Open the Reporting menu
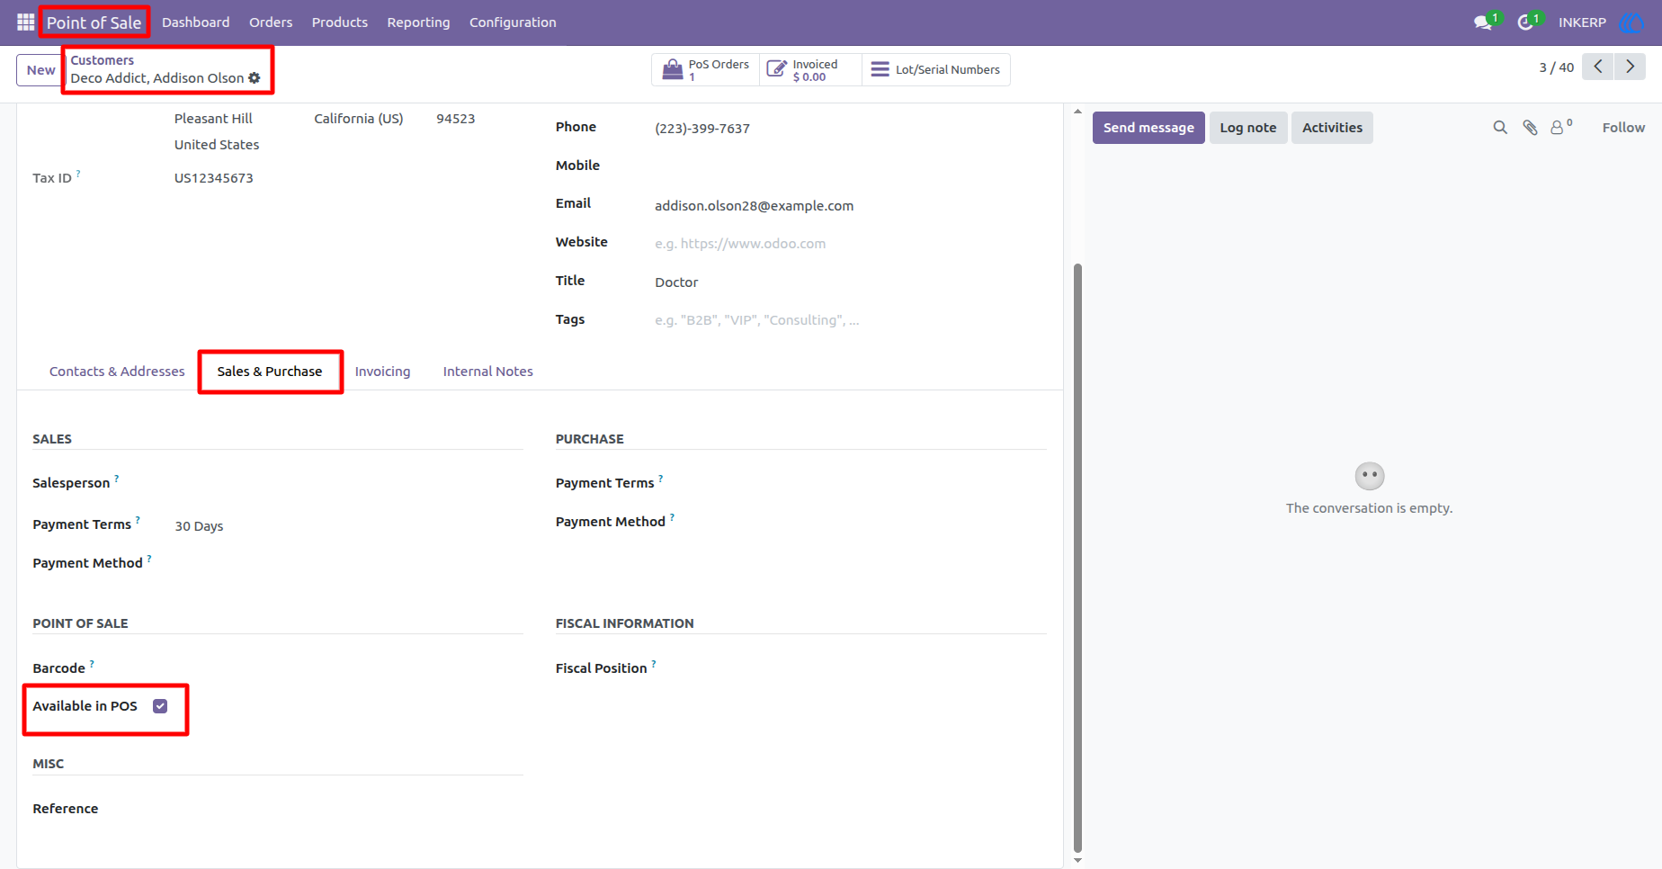 [x=418, y=22]
